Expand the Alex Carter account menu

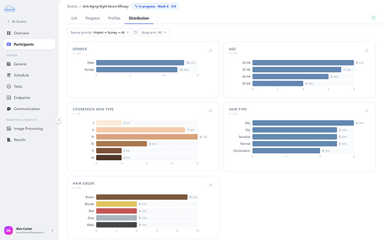coord(52,230)
